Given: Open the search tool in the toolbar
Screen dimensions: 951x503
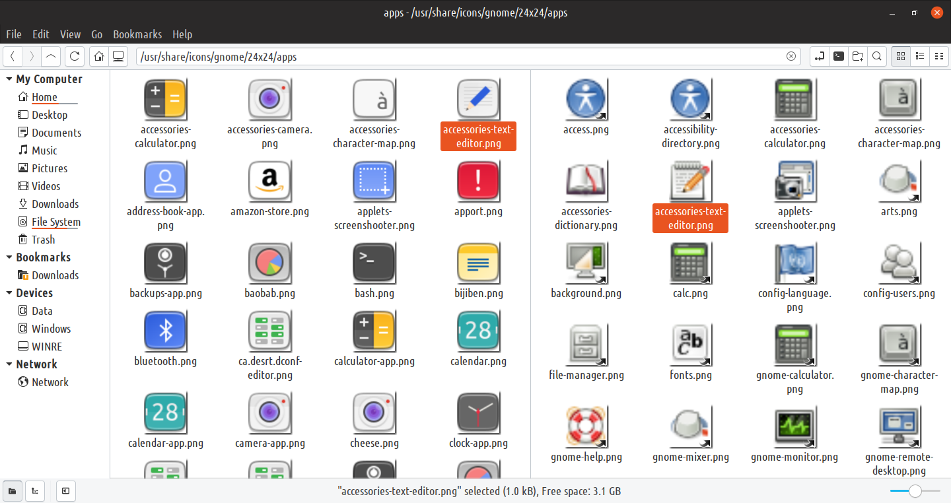Looking at the screenshot, I should [x=876, y=56].
